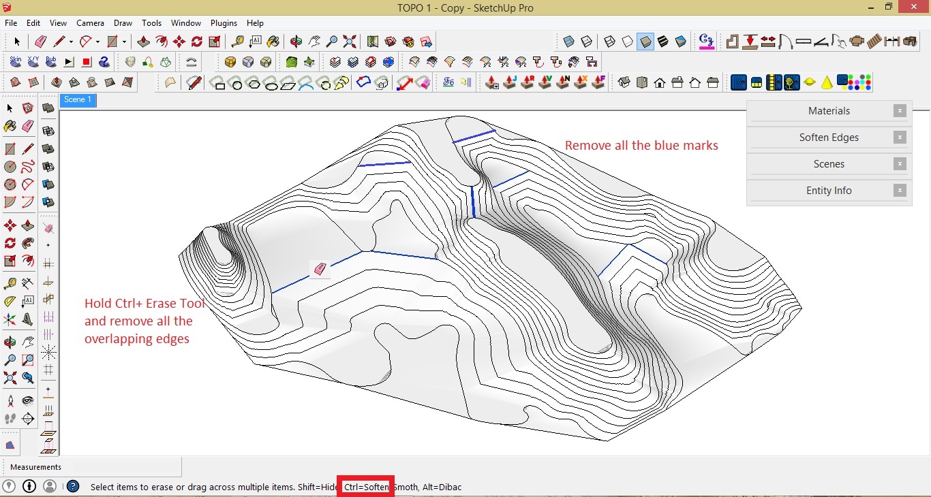Expand the Arc tool dropdown
The image size is (931, 497).
(96, 42)
